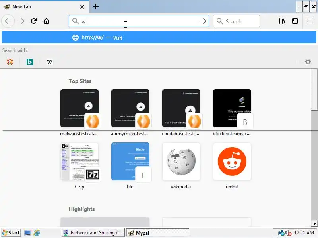Switch to Network and Sharing Center window
This screenshot has width=318, height=238.
pos(93,233)
